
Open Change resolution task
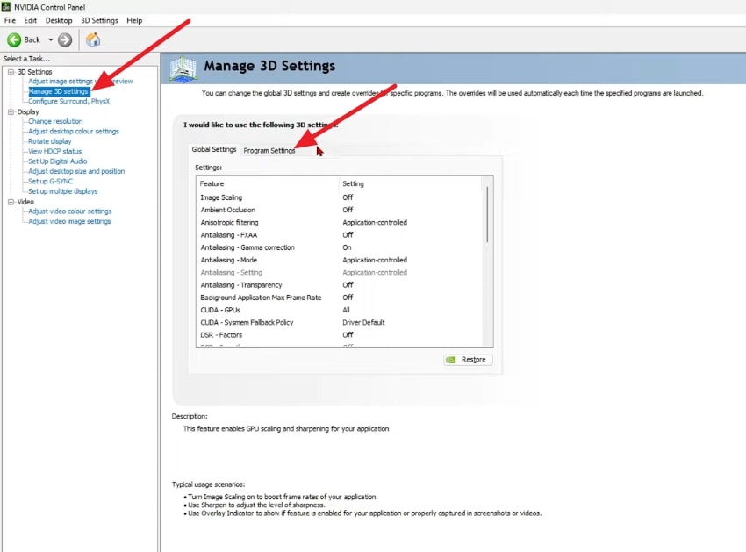(x=55, y=121)
